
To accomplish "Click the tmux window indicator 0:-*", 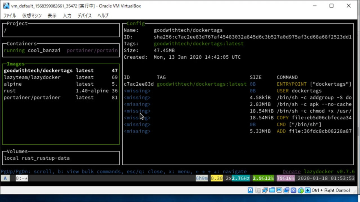I will coord(22,178).
